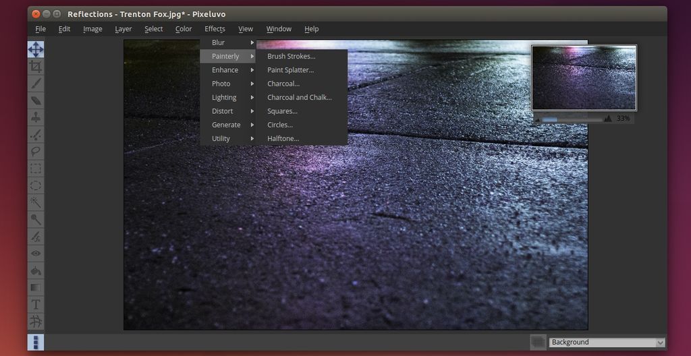
Task: Choose Charcoal and Chalk effect
Action: click(299, 97)
